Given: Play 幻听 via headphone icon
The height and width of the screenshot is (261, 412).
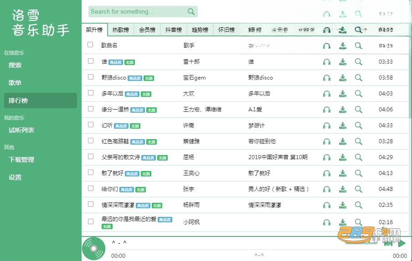Looking at the screenshot, I should coord(327,126).
